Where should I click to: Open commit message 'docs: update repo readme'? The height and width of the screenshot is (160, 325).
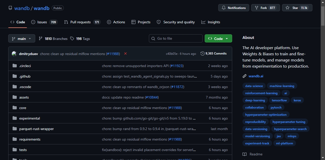click(x=123, y=97)
